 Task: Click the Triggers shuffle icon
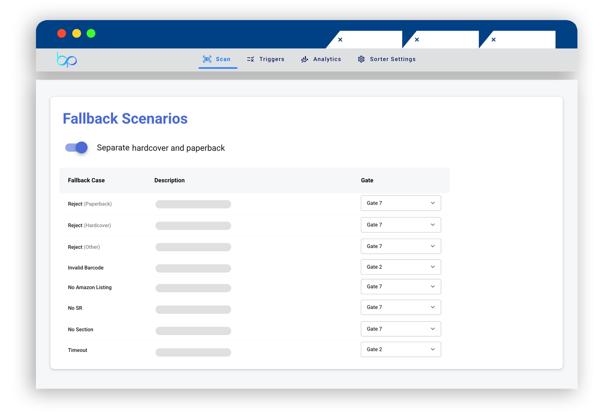click(x=251, y=59)
